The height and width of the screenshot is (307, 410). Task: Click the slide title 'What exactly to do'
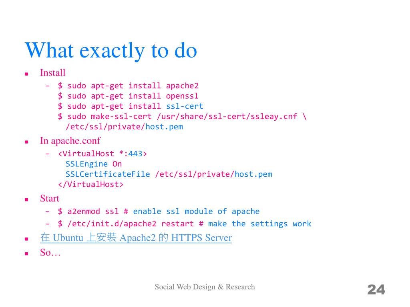pos(111,50)
